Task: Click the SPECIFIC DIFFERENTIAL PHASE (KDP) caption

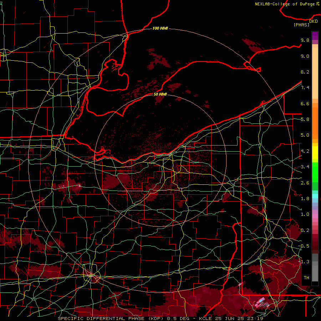Action: [x=112, y=319]
